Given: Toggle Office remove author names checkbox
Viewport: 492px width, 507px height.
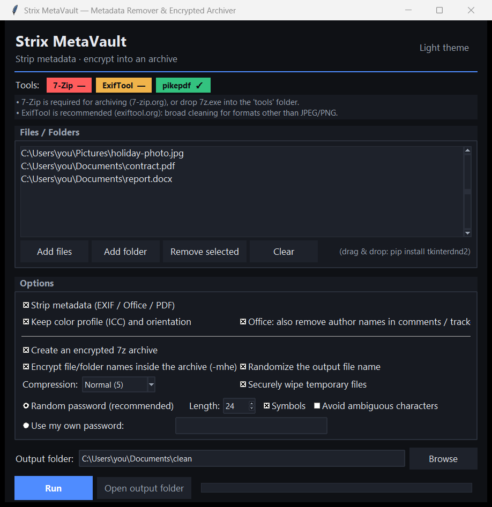Looking at the screenshot, I should [243, 322].
